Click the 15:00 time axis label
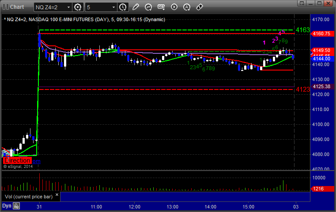This screenshot has height=212, width=336. 248,207
